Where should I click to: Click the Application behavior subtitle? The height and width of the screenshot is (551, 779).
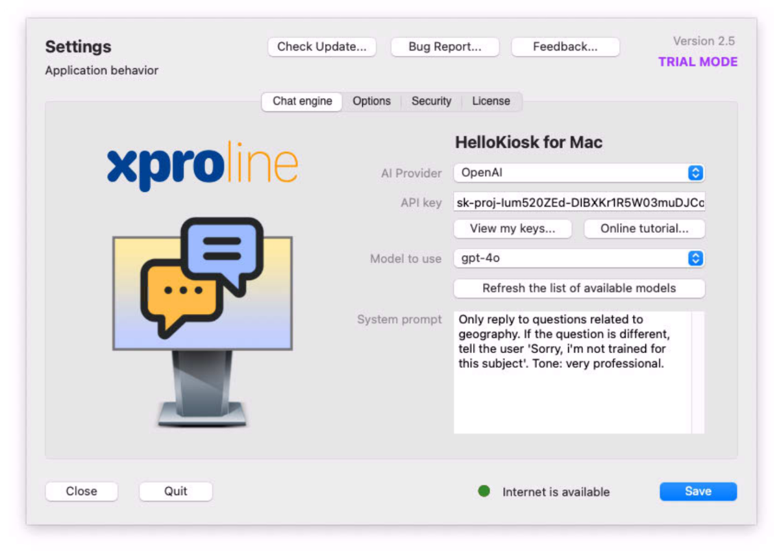tap(102, 70)
